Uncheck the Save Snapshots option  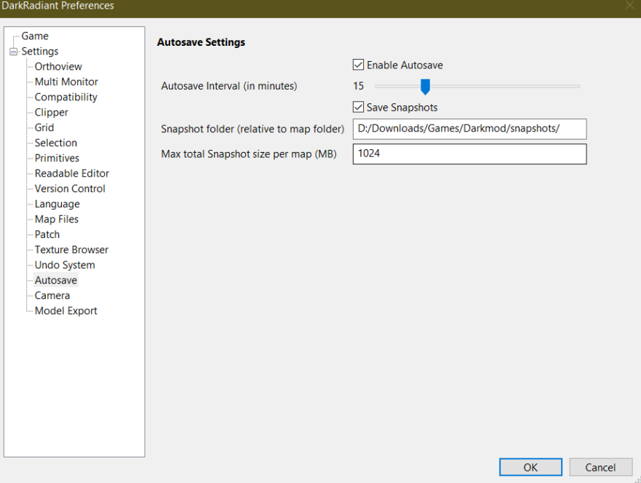358,108
